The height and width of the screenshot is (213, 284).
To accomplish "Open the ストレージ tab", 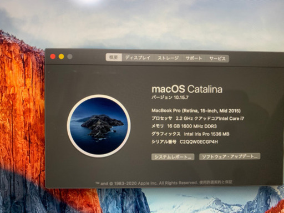I will click(168, 58).
